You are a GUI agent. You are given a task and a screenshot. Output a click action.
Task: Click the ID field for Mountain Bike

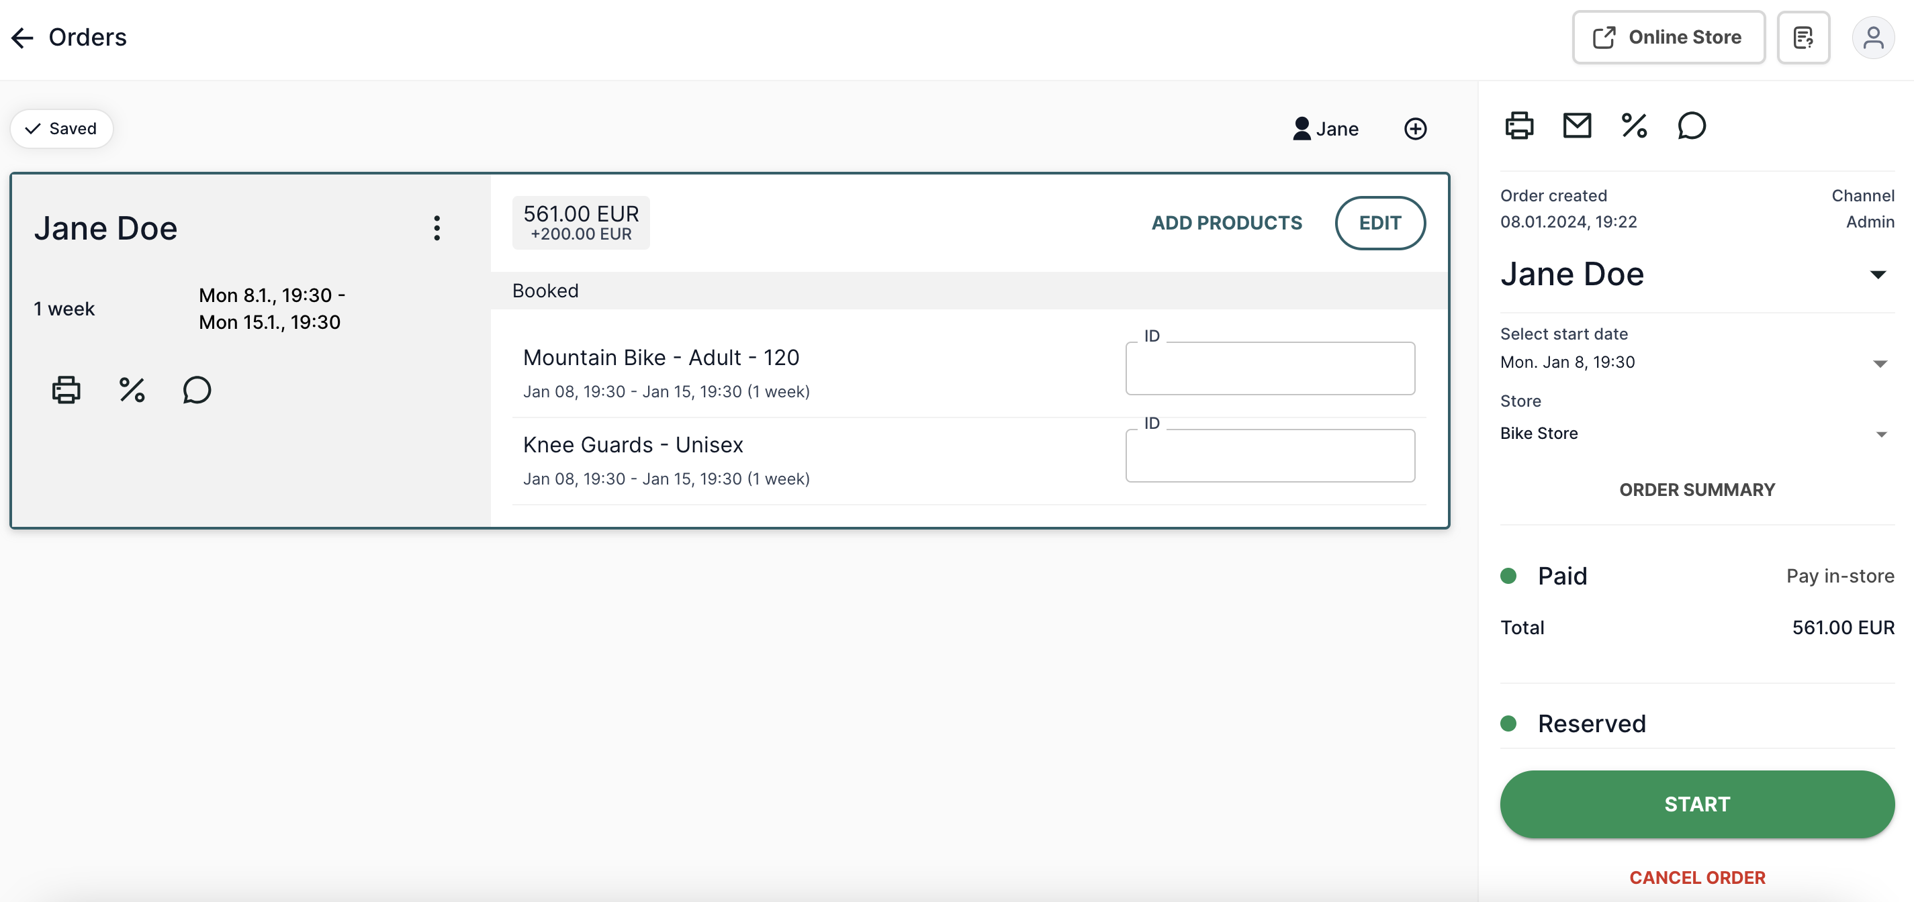[1270, 368]
